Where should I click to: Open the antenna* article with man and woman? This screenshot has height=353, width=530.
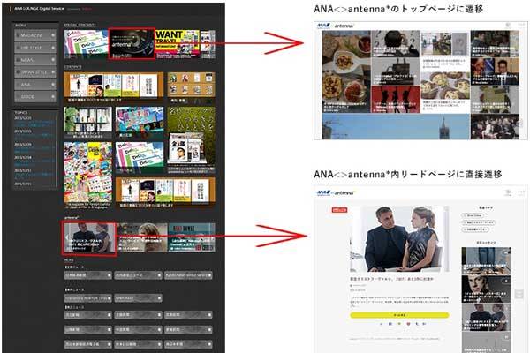[89, 237]
